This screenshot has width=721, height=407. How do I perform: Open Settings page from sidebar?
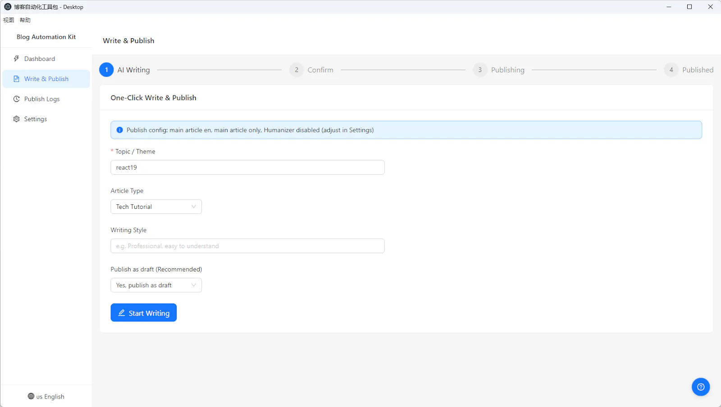[46, 119]
